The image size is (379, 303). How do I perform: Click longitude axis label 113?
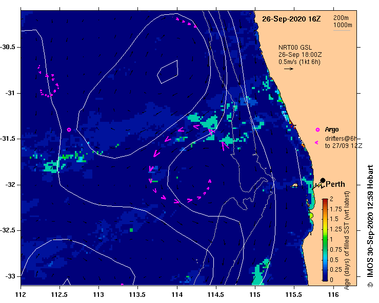point(98,295)
